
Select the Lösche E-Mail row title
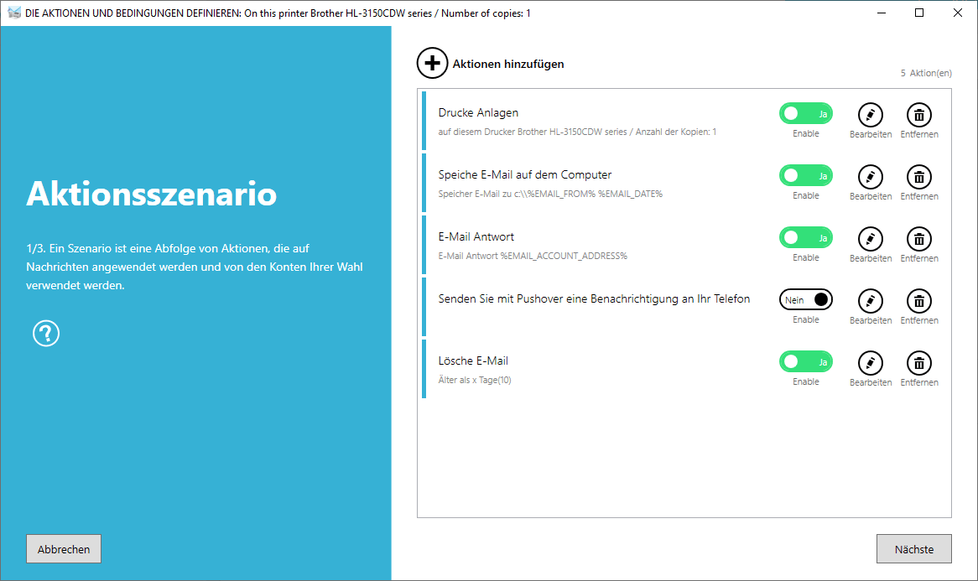tap(473, 361)
